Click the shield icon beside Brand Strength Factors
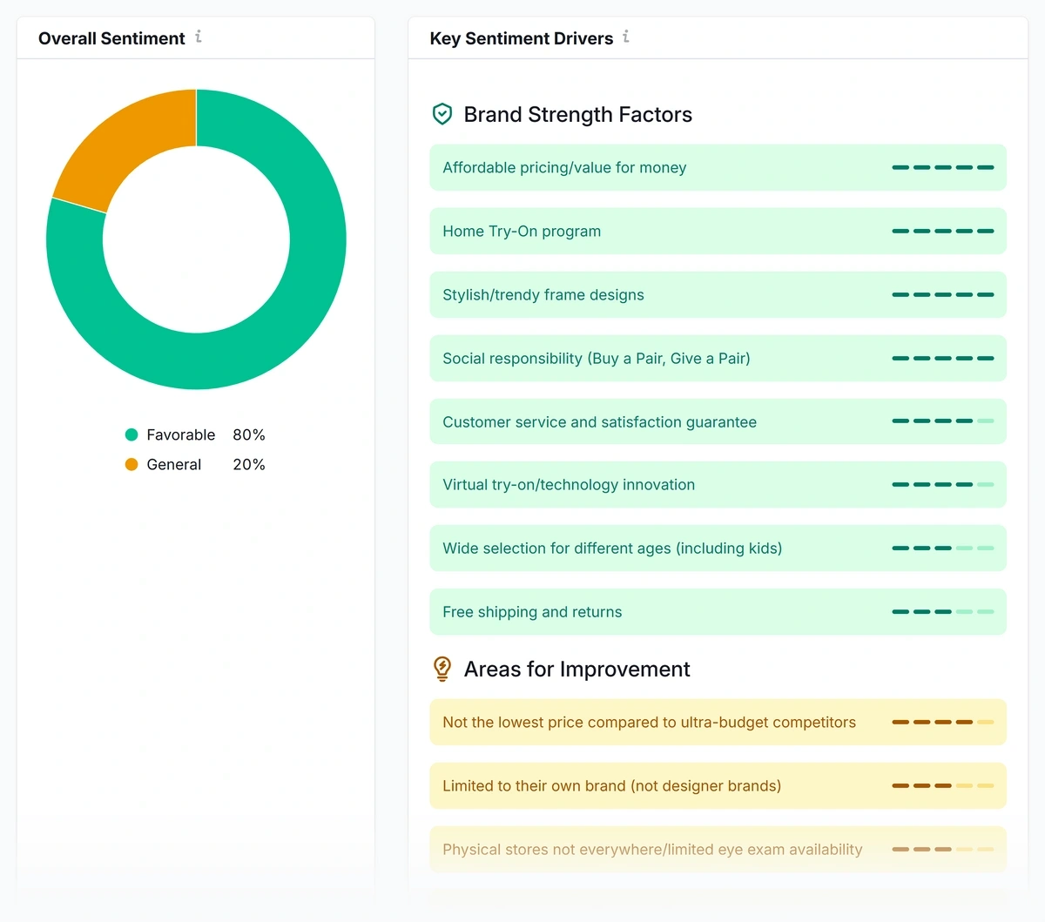 click(x=442, y=113)
